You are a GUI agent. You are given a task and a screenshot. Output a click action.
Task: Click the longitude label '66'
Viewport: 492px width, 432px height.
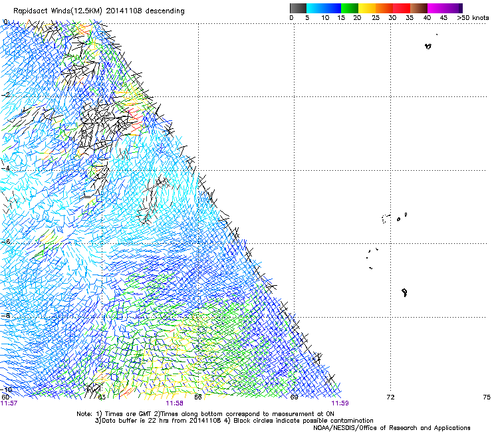tap(198, 397)
